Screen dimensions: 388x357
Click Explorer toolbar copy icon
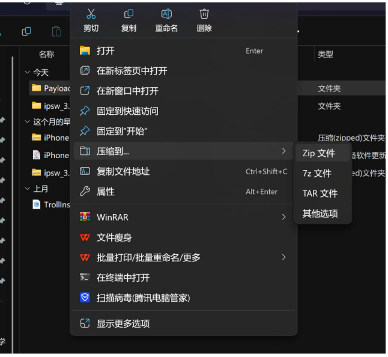coord(26,31)
